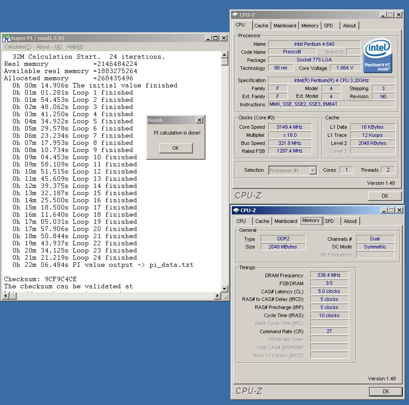Click the Cycle Time value 10 clocks
Screen dimensions: 409x405
(x=330, y=315)
